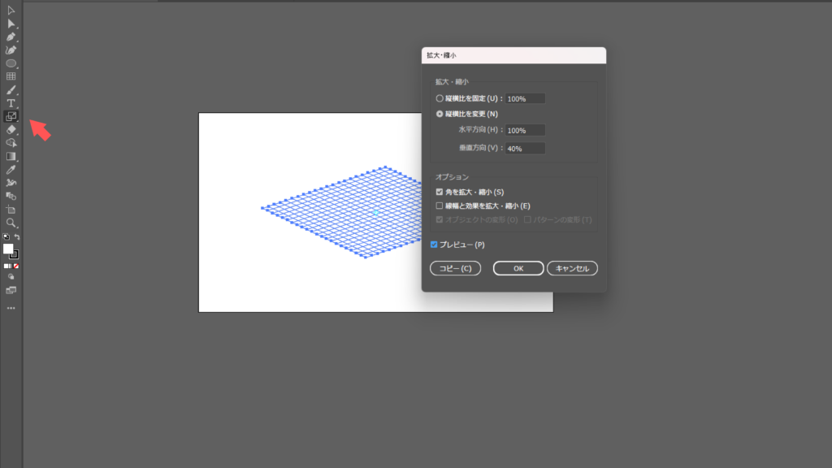Select the Paintbrush tool

point(11,90)
